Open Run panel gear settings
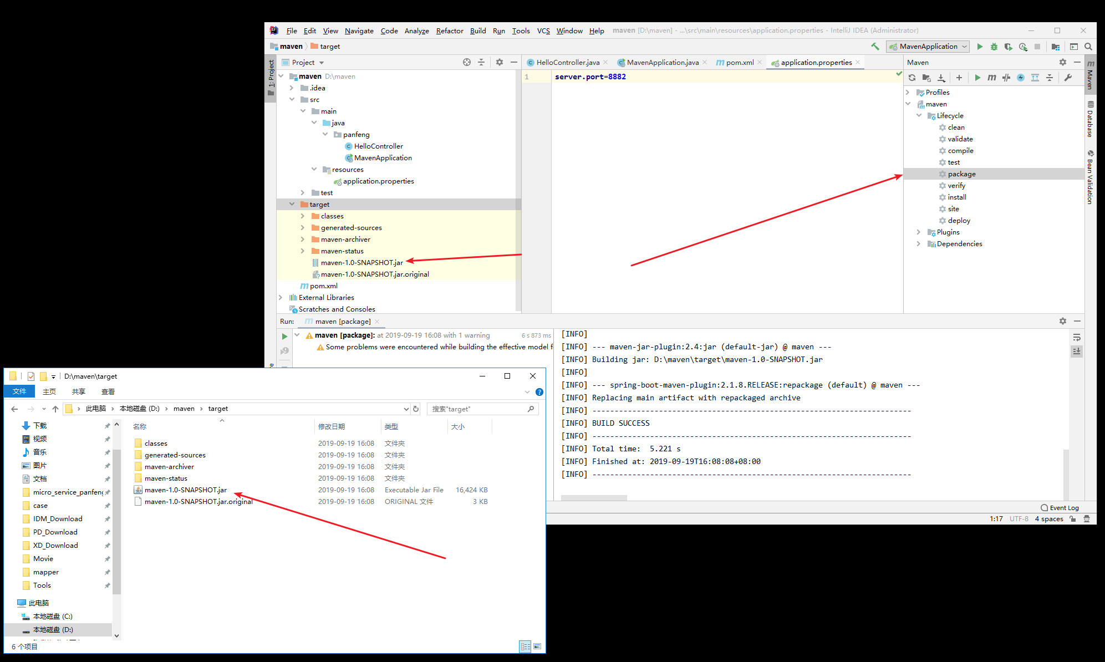Viewport: 1105px width, 662px height. pyautogui.click(x=1063, y=321)
